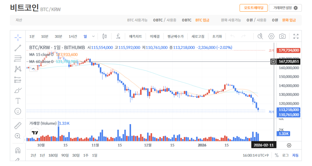Screen dimensions: 312x166
Task: Activate the zoom in tool
Action: pyautogui.click(x=18, y=136)
